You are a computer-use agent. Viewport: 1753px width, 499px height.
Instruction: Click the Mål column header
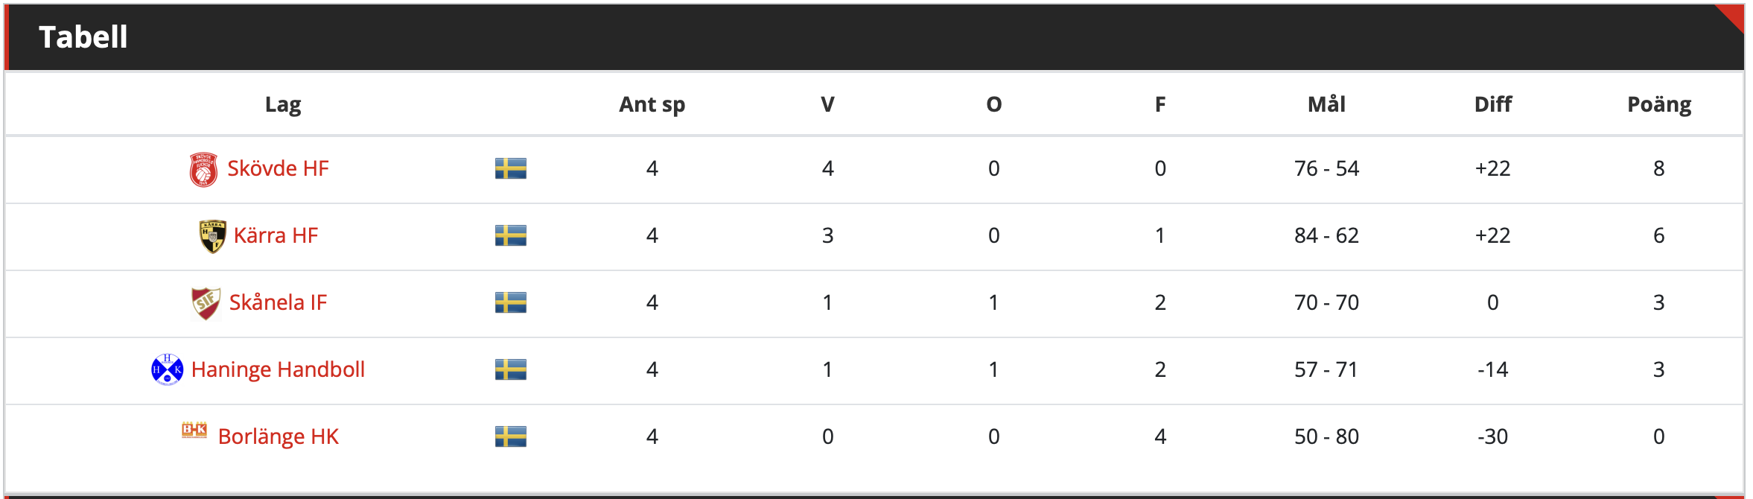[x=1326, y=104]
